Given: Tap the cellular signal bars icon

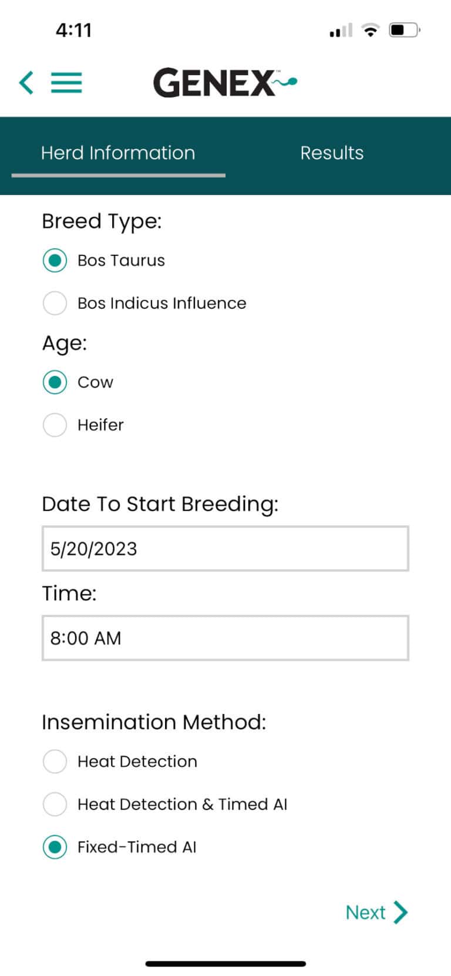Looking at the screenshot, I should [341, 30].
